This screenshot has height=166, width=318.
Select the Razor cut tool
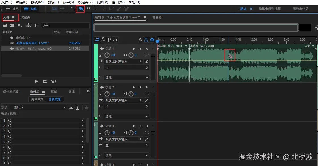pos(81,8)
